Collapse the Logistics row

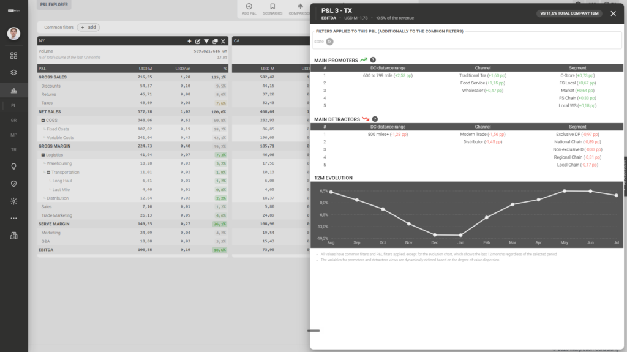[x=43, y=155]
